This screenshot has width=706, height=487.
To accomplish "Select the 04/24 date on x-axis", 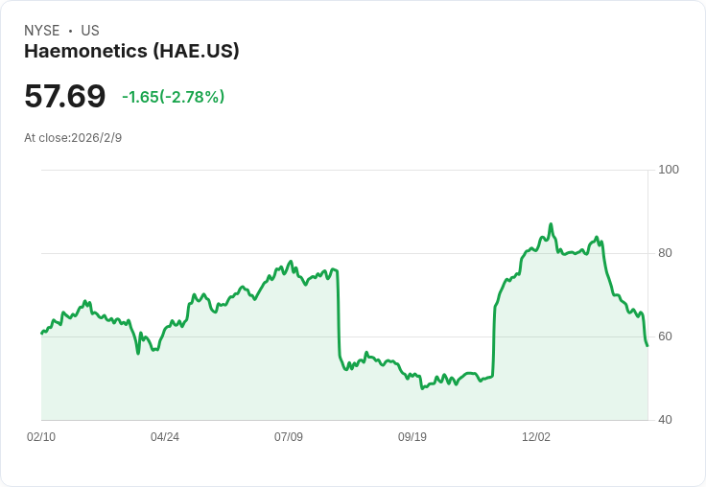I will coord(165,437).
